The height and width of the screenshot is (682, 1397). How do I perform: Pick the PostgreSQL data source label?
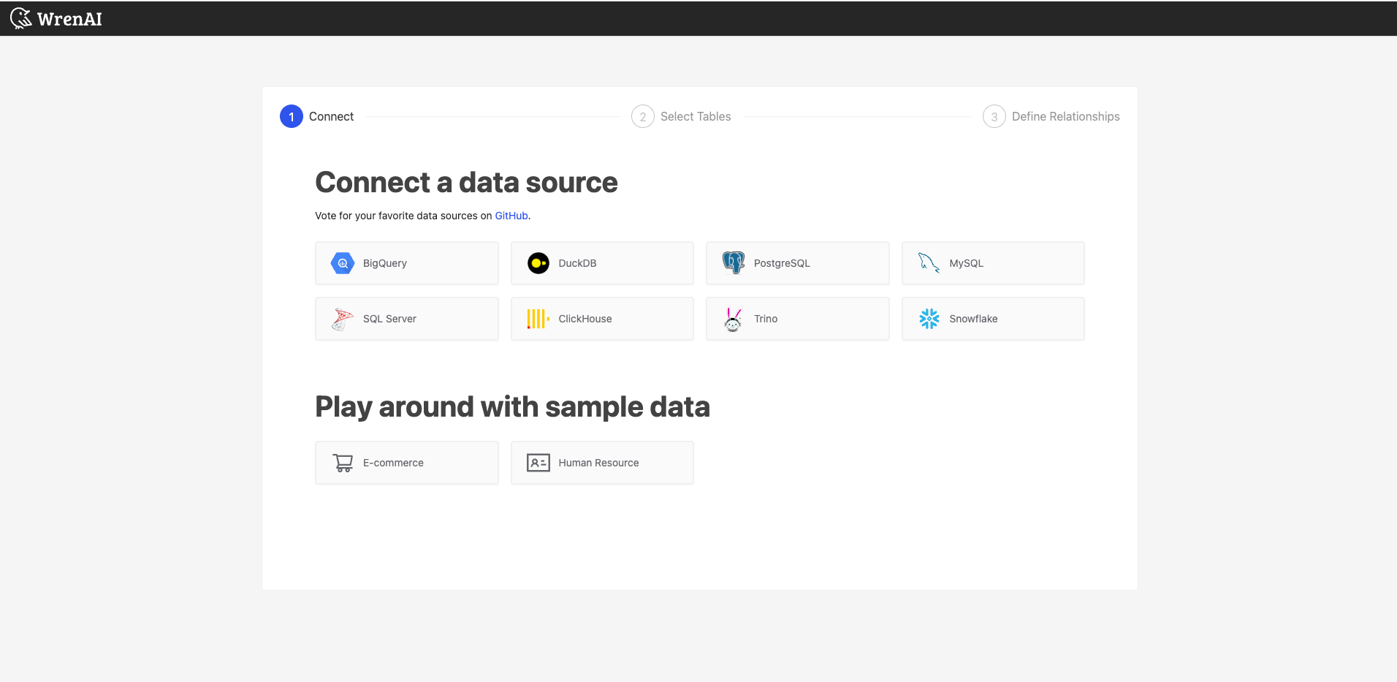tap(782, 263)
